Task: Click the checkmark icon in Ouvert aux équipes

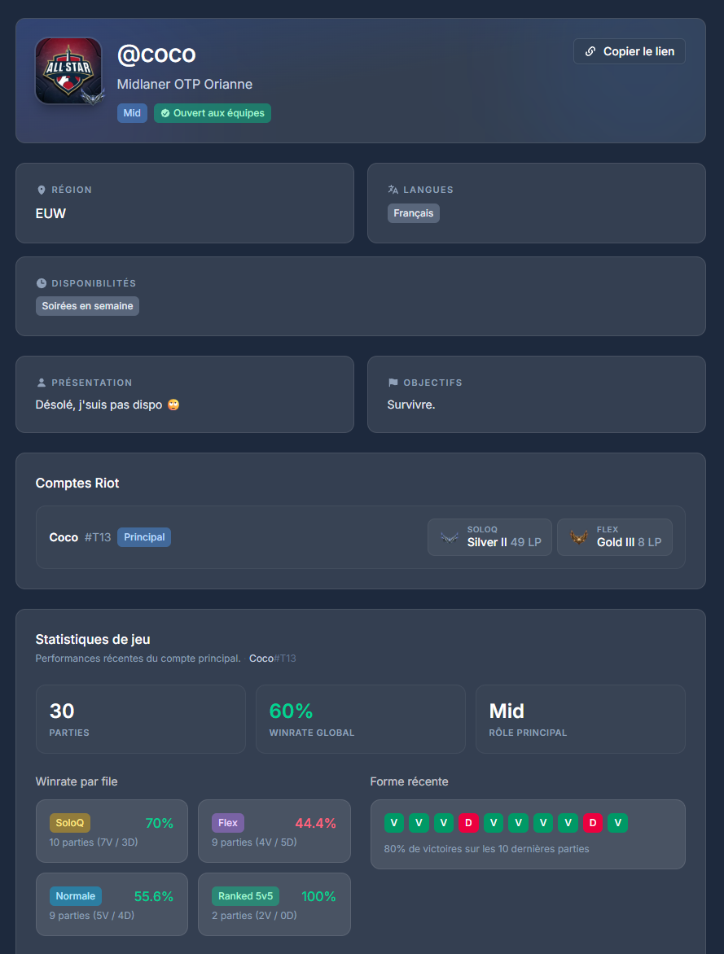Action: point(165,113)
